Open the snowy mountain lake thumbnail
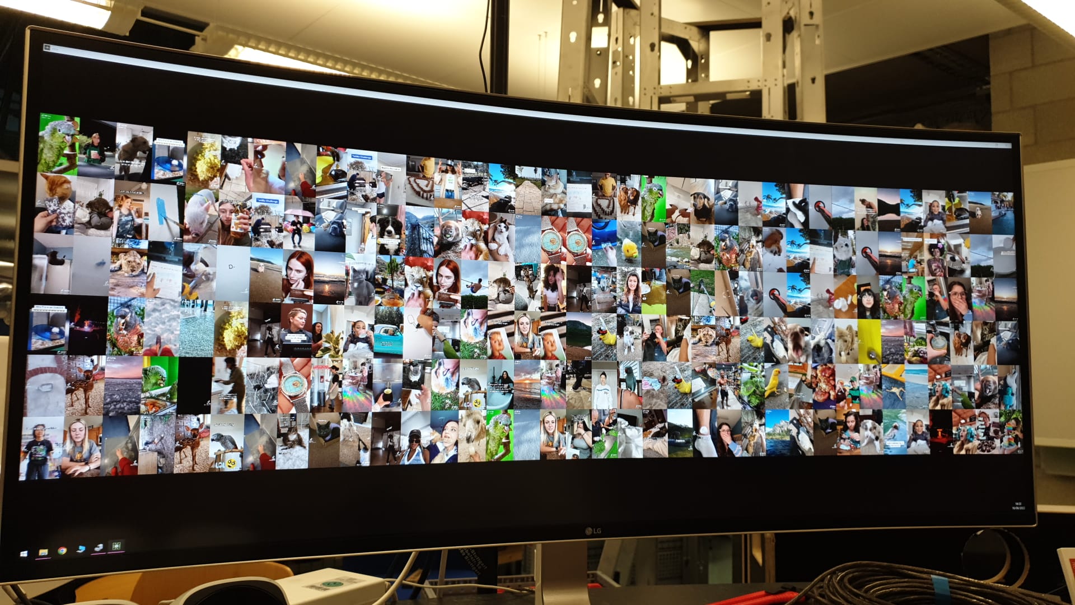The width and height of the screenshot is (1075, 605). 777,432
